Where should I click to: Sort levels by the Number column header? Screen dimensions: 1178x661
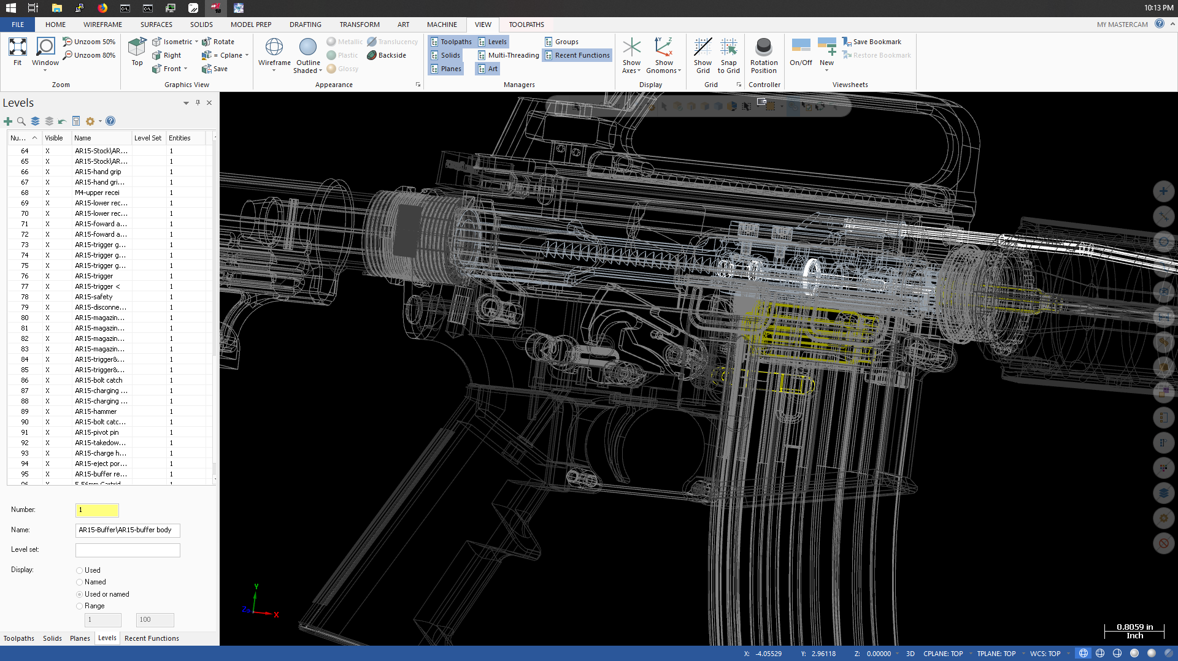pos(24,138)
